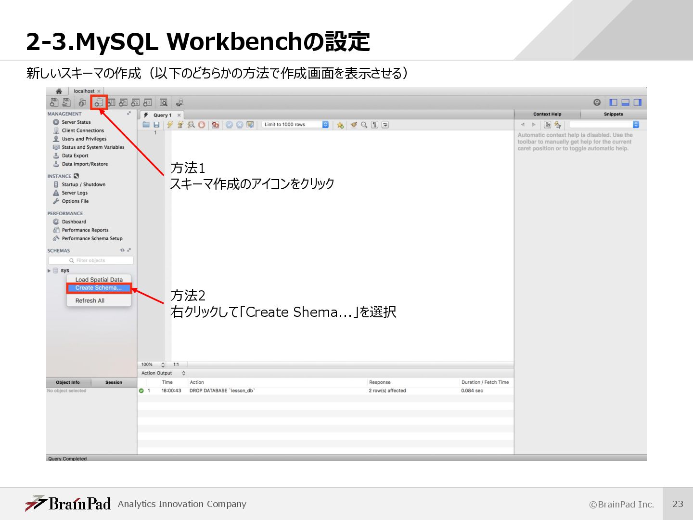
Task: Open SQL script file toolbar icon
Action: click(x=66, y=103)
